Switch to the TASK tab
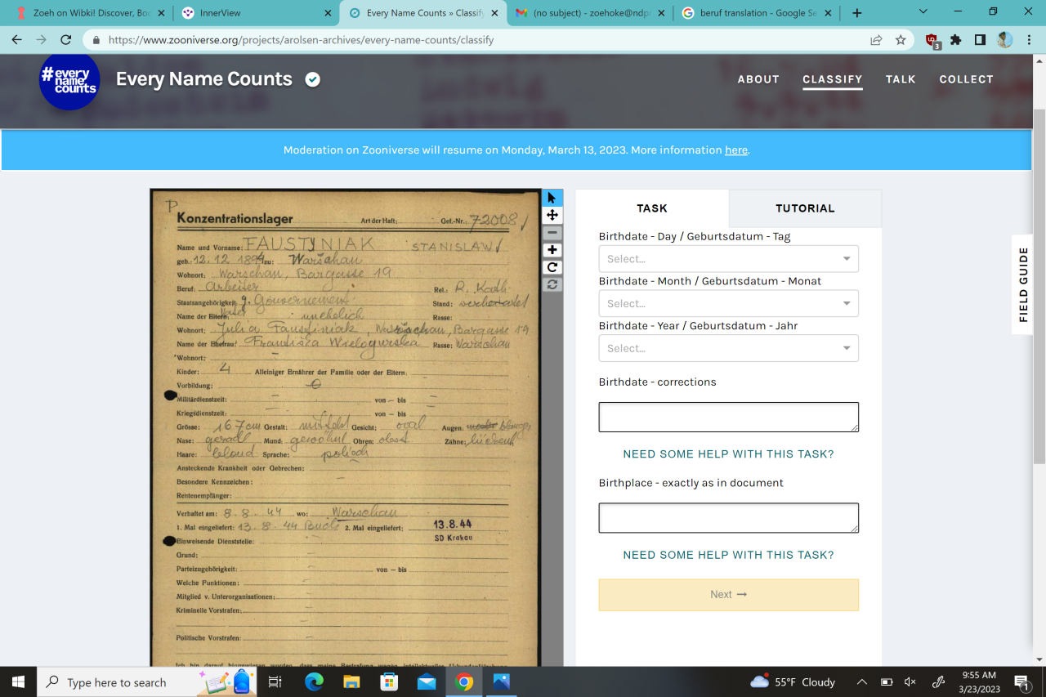Image resolution: width=1046 pixels, height=697 pixels. (652, 208)
